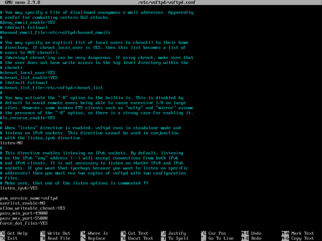This screenshot has height=241, width=322.
Task: Click the ^C Cur Pos shortcut
Action: click(x=214, y=233)
